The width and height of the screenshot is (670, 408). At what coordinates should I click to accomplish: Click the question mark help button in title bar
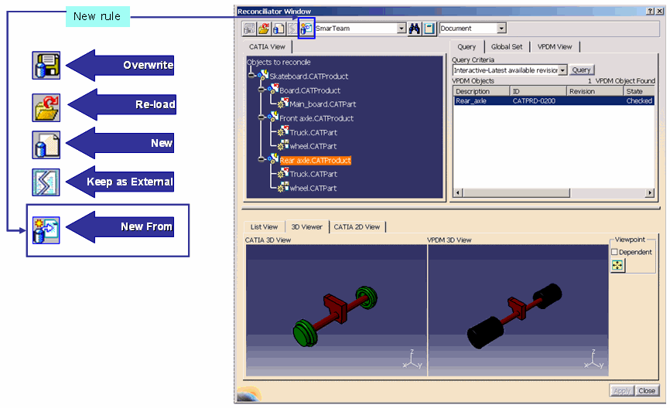[650, 11]
